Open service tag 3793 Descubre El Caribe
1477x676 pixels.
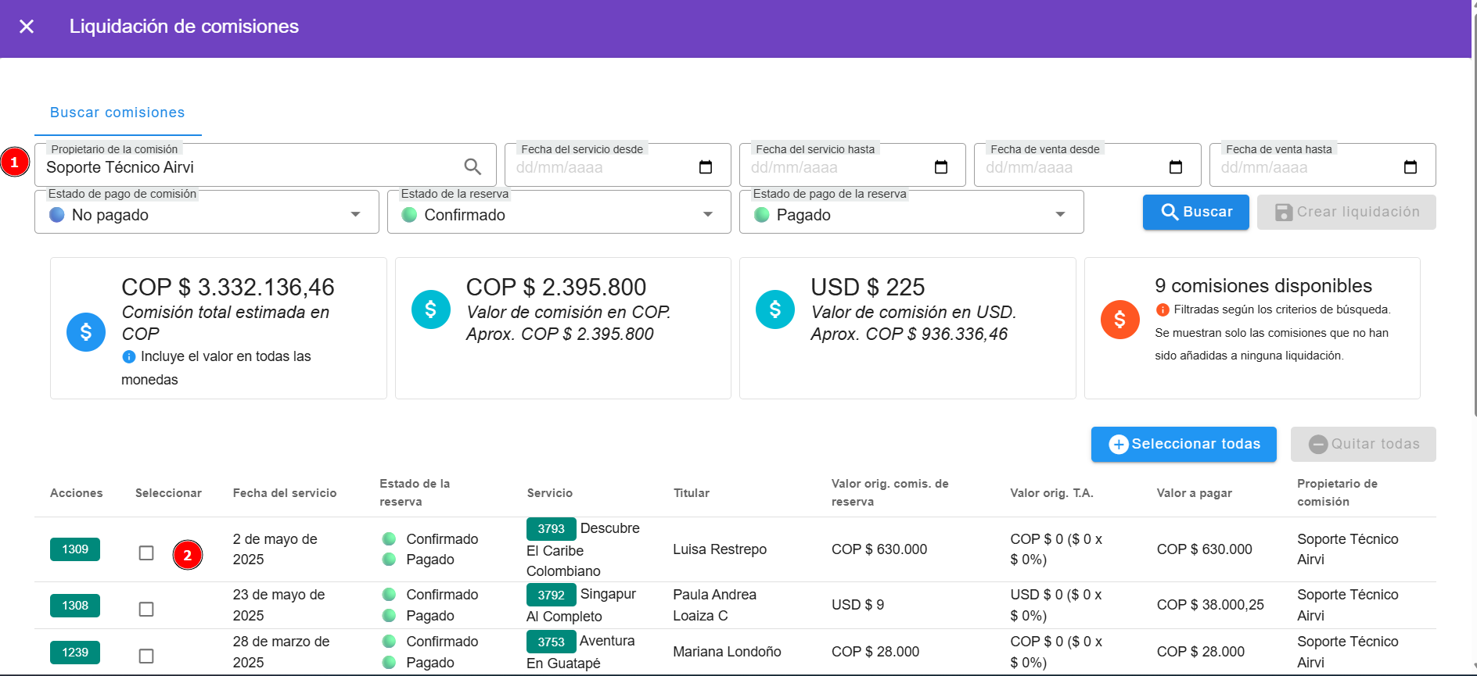coord(551,529)
